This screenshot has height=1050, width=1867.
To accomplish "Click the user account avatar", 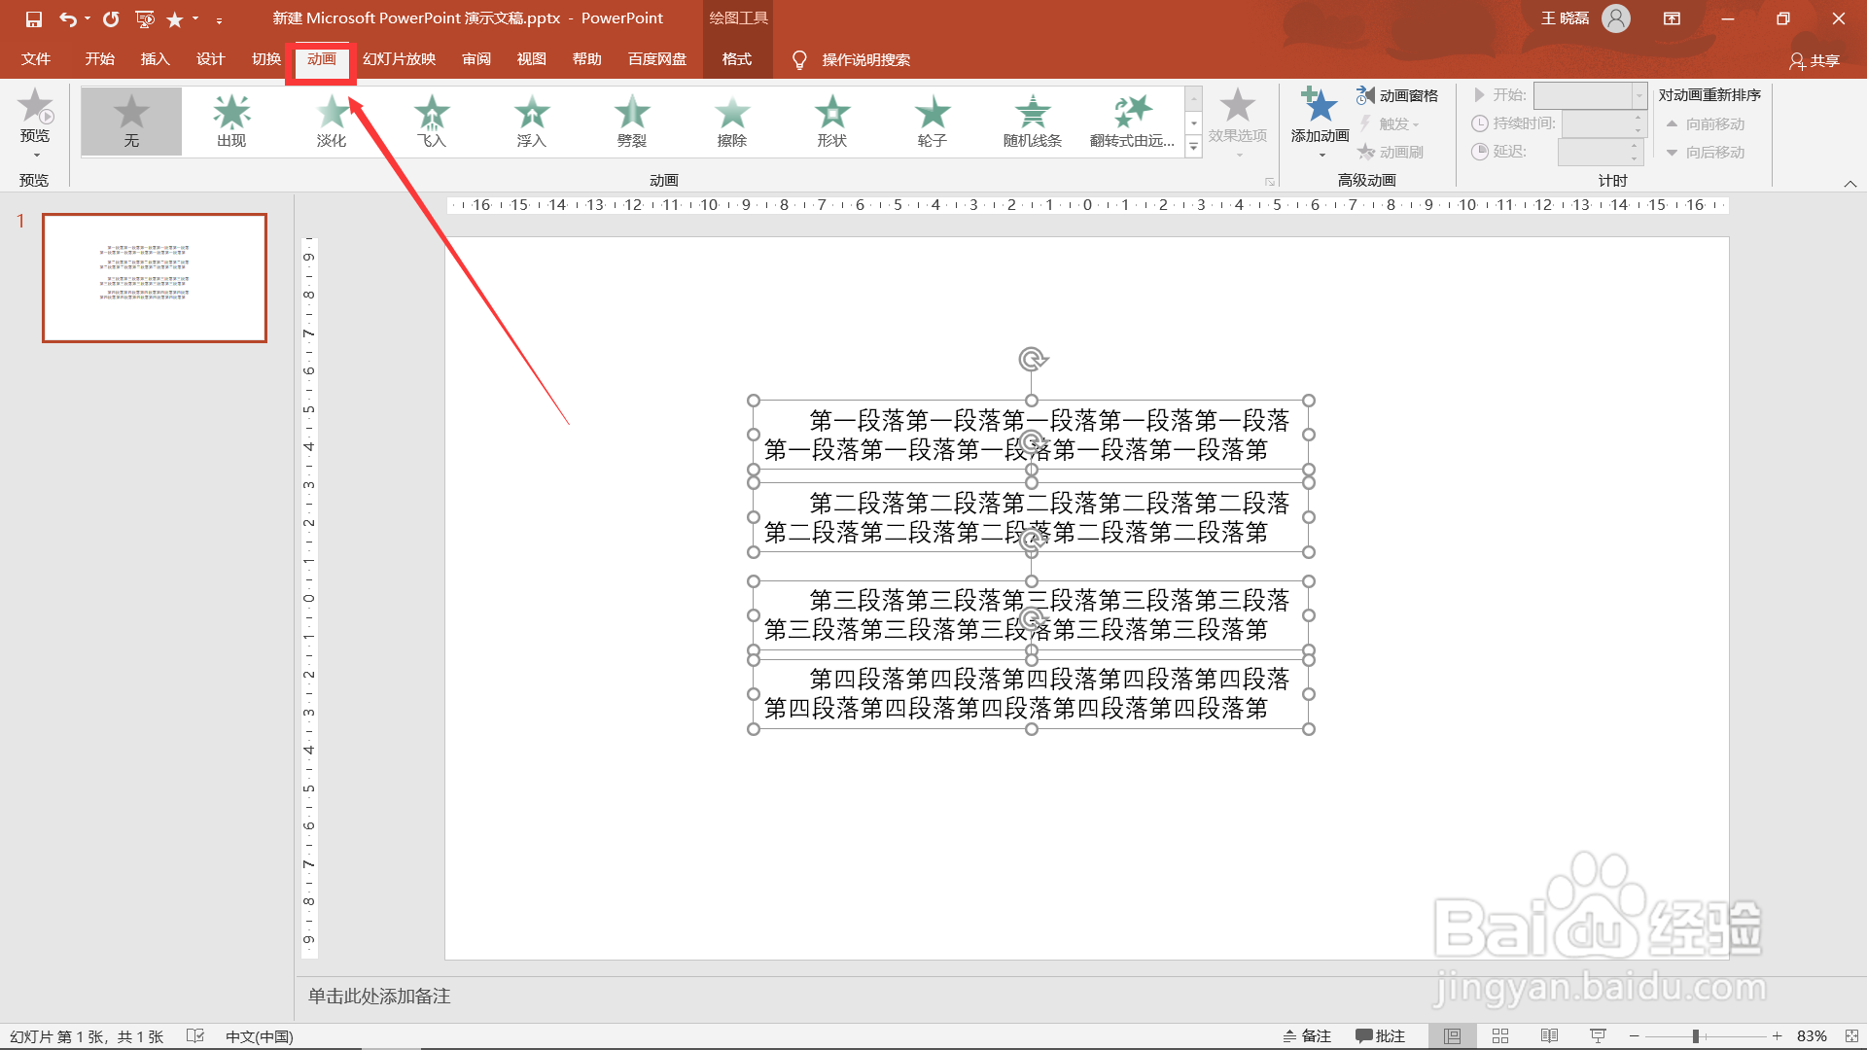I will click(1616, 18).
